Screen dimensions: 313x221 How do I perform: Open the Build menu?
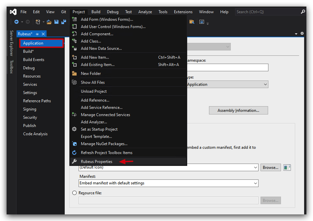(x=96, y=12)
